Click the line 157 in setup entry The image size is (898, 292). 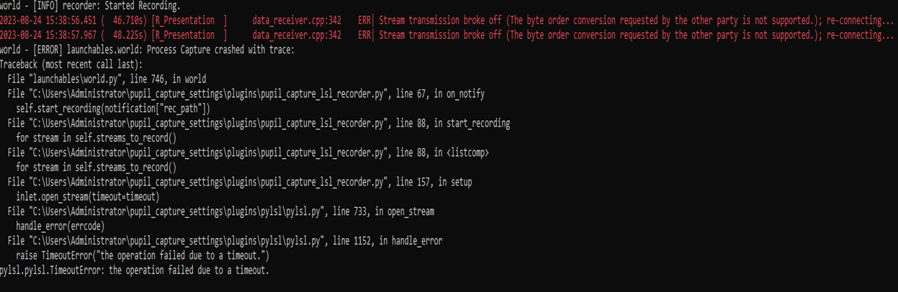coord(240,182)
